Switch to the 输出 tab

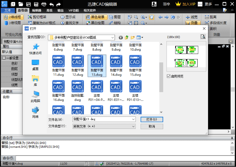point(60,10)
